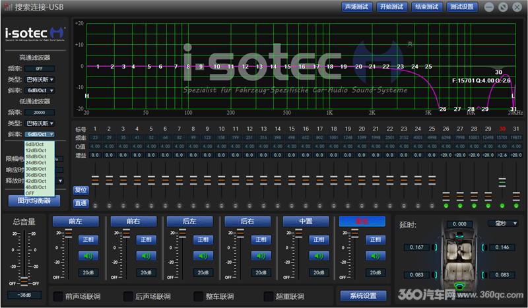Open high-pass filter 斜率 dropdown

[x=40, y=90]
